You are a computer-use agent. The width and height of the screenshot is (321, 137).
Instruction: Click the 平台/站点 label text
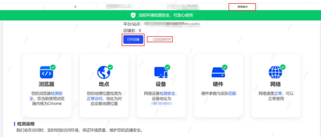click(132, 24)
